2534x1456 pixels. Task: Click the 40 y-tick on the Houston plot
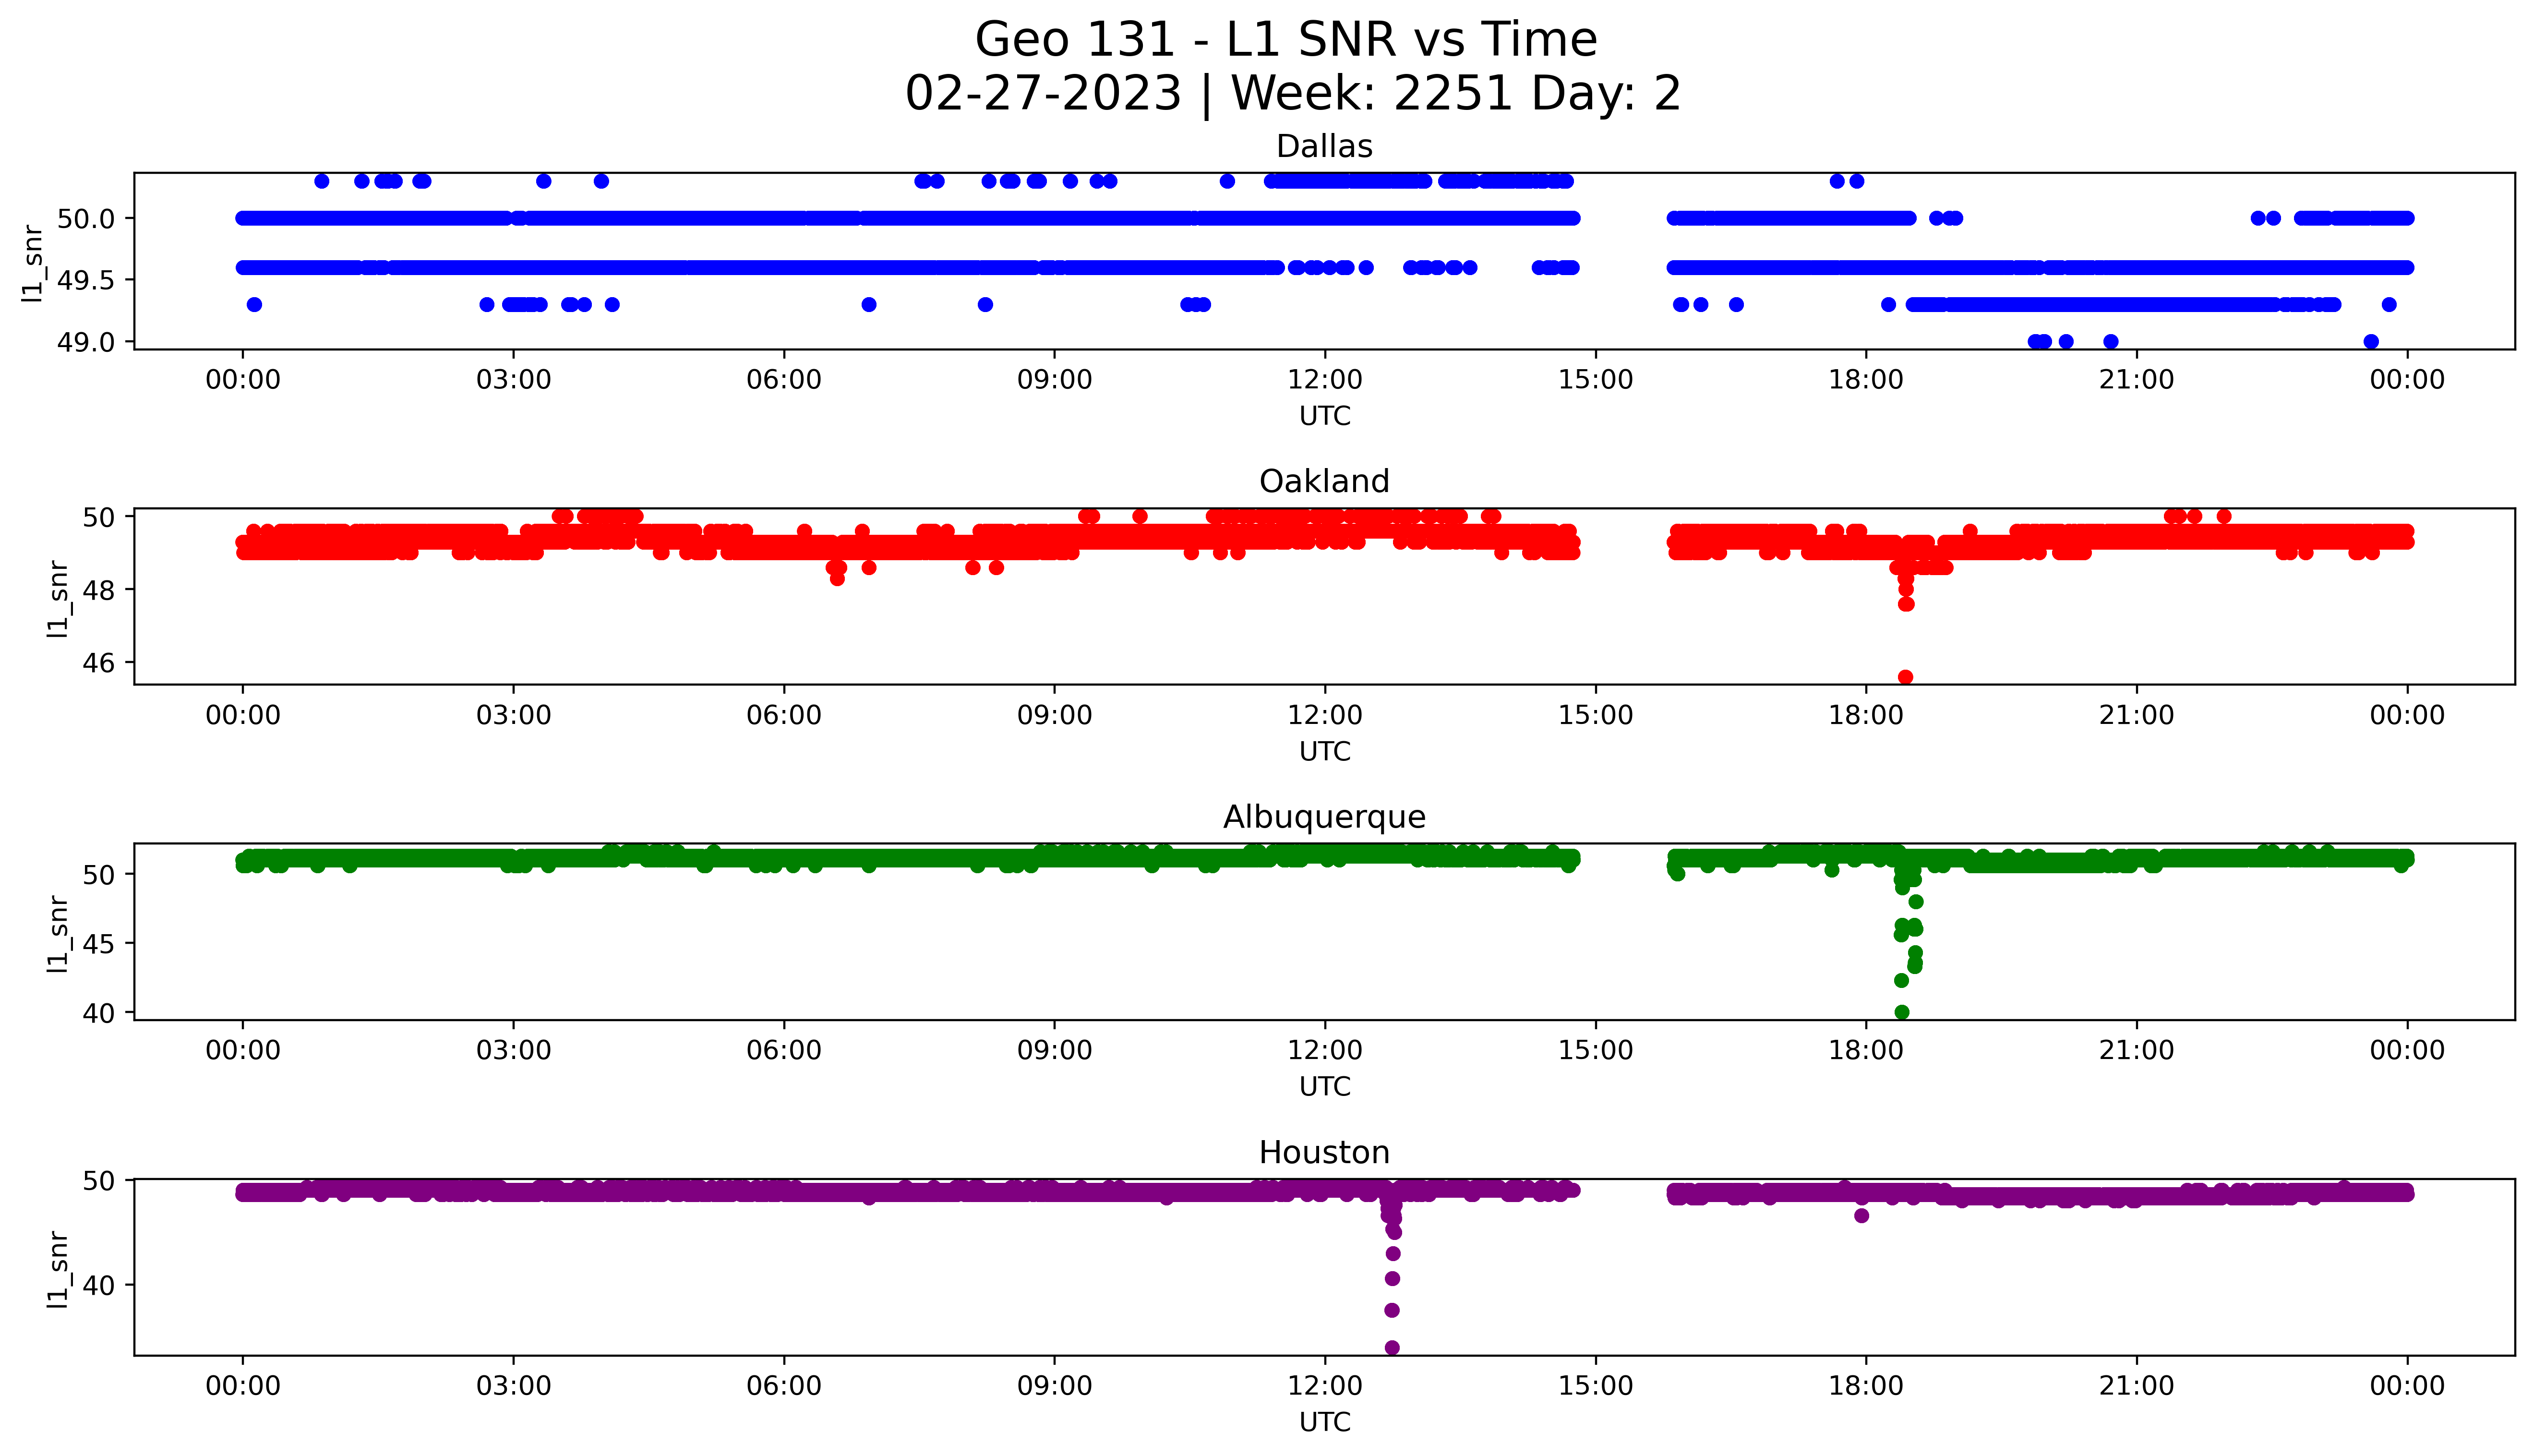click(100, 1285)
